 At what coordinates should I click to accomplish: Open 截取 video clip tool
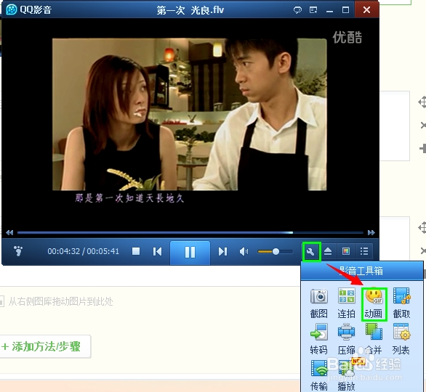click(401, 303)
